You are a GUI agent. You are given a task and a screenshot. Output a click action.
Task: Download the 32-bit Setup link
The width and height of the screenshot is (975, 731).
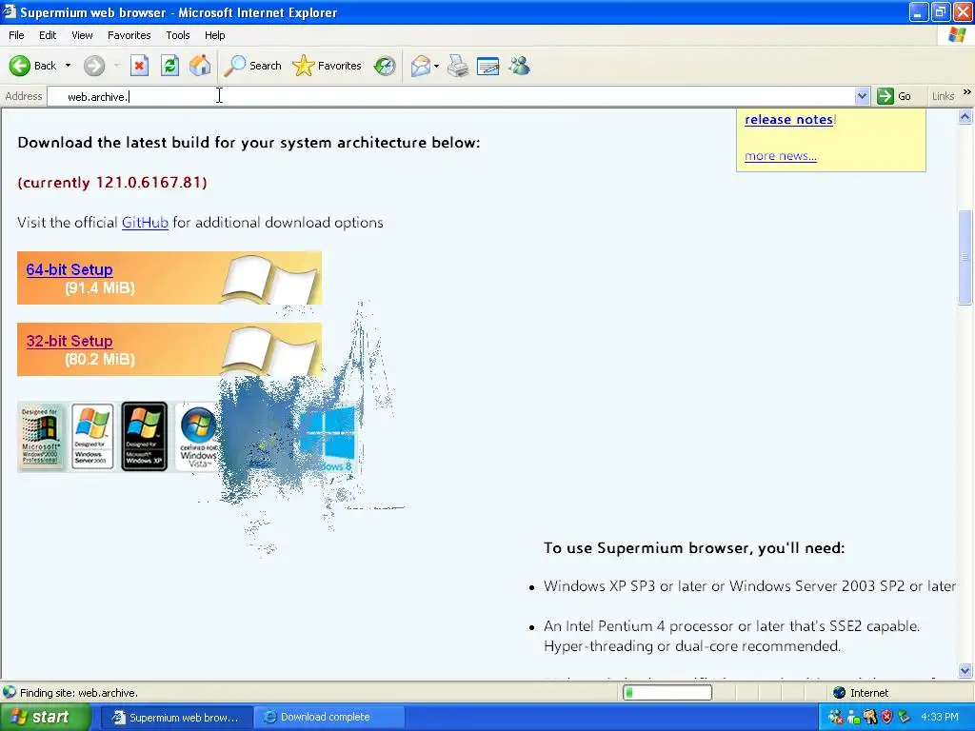click(70, 342)
